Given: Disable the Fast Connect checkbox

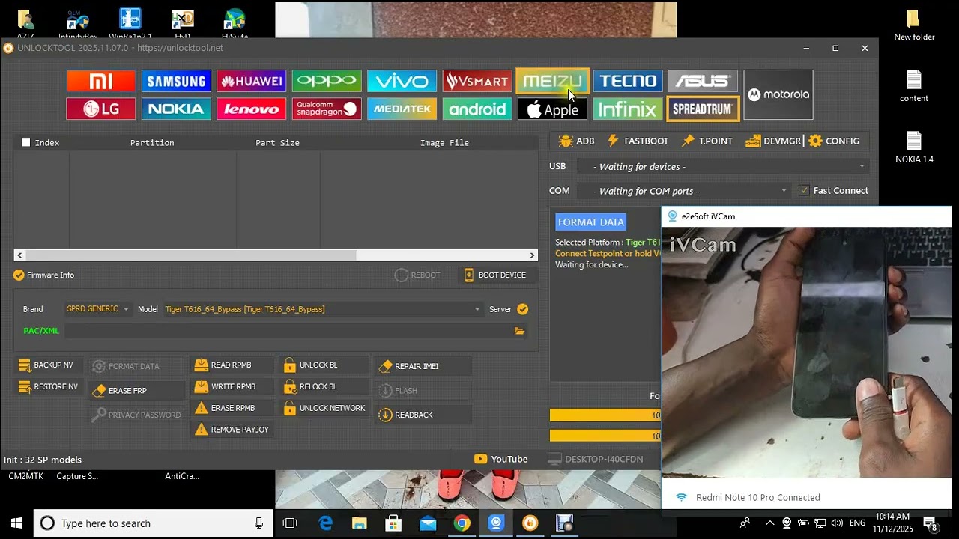Looking at the screenshot, I should click(804, 190).
